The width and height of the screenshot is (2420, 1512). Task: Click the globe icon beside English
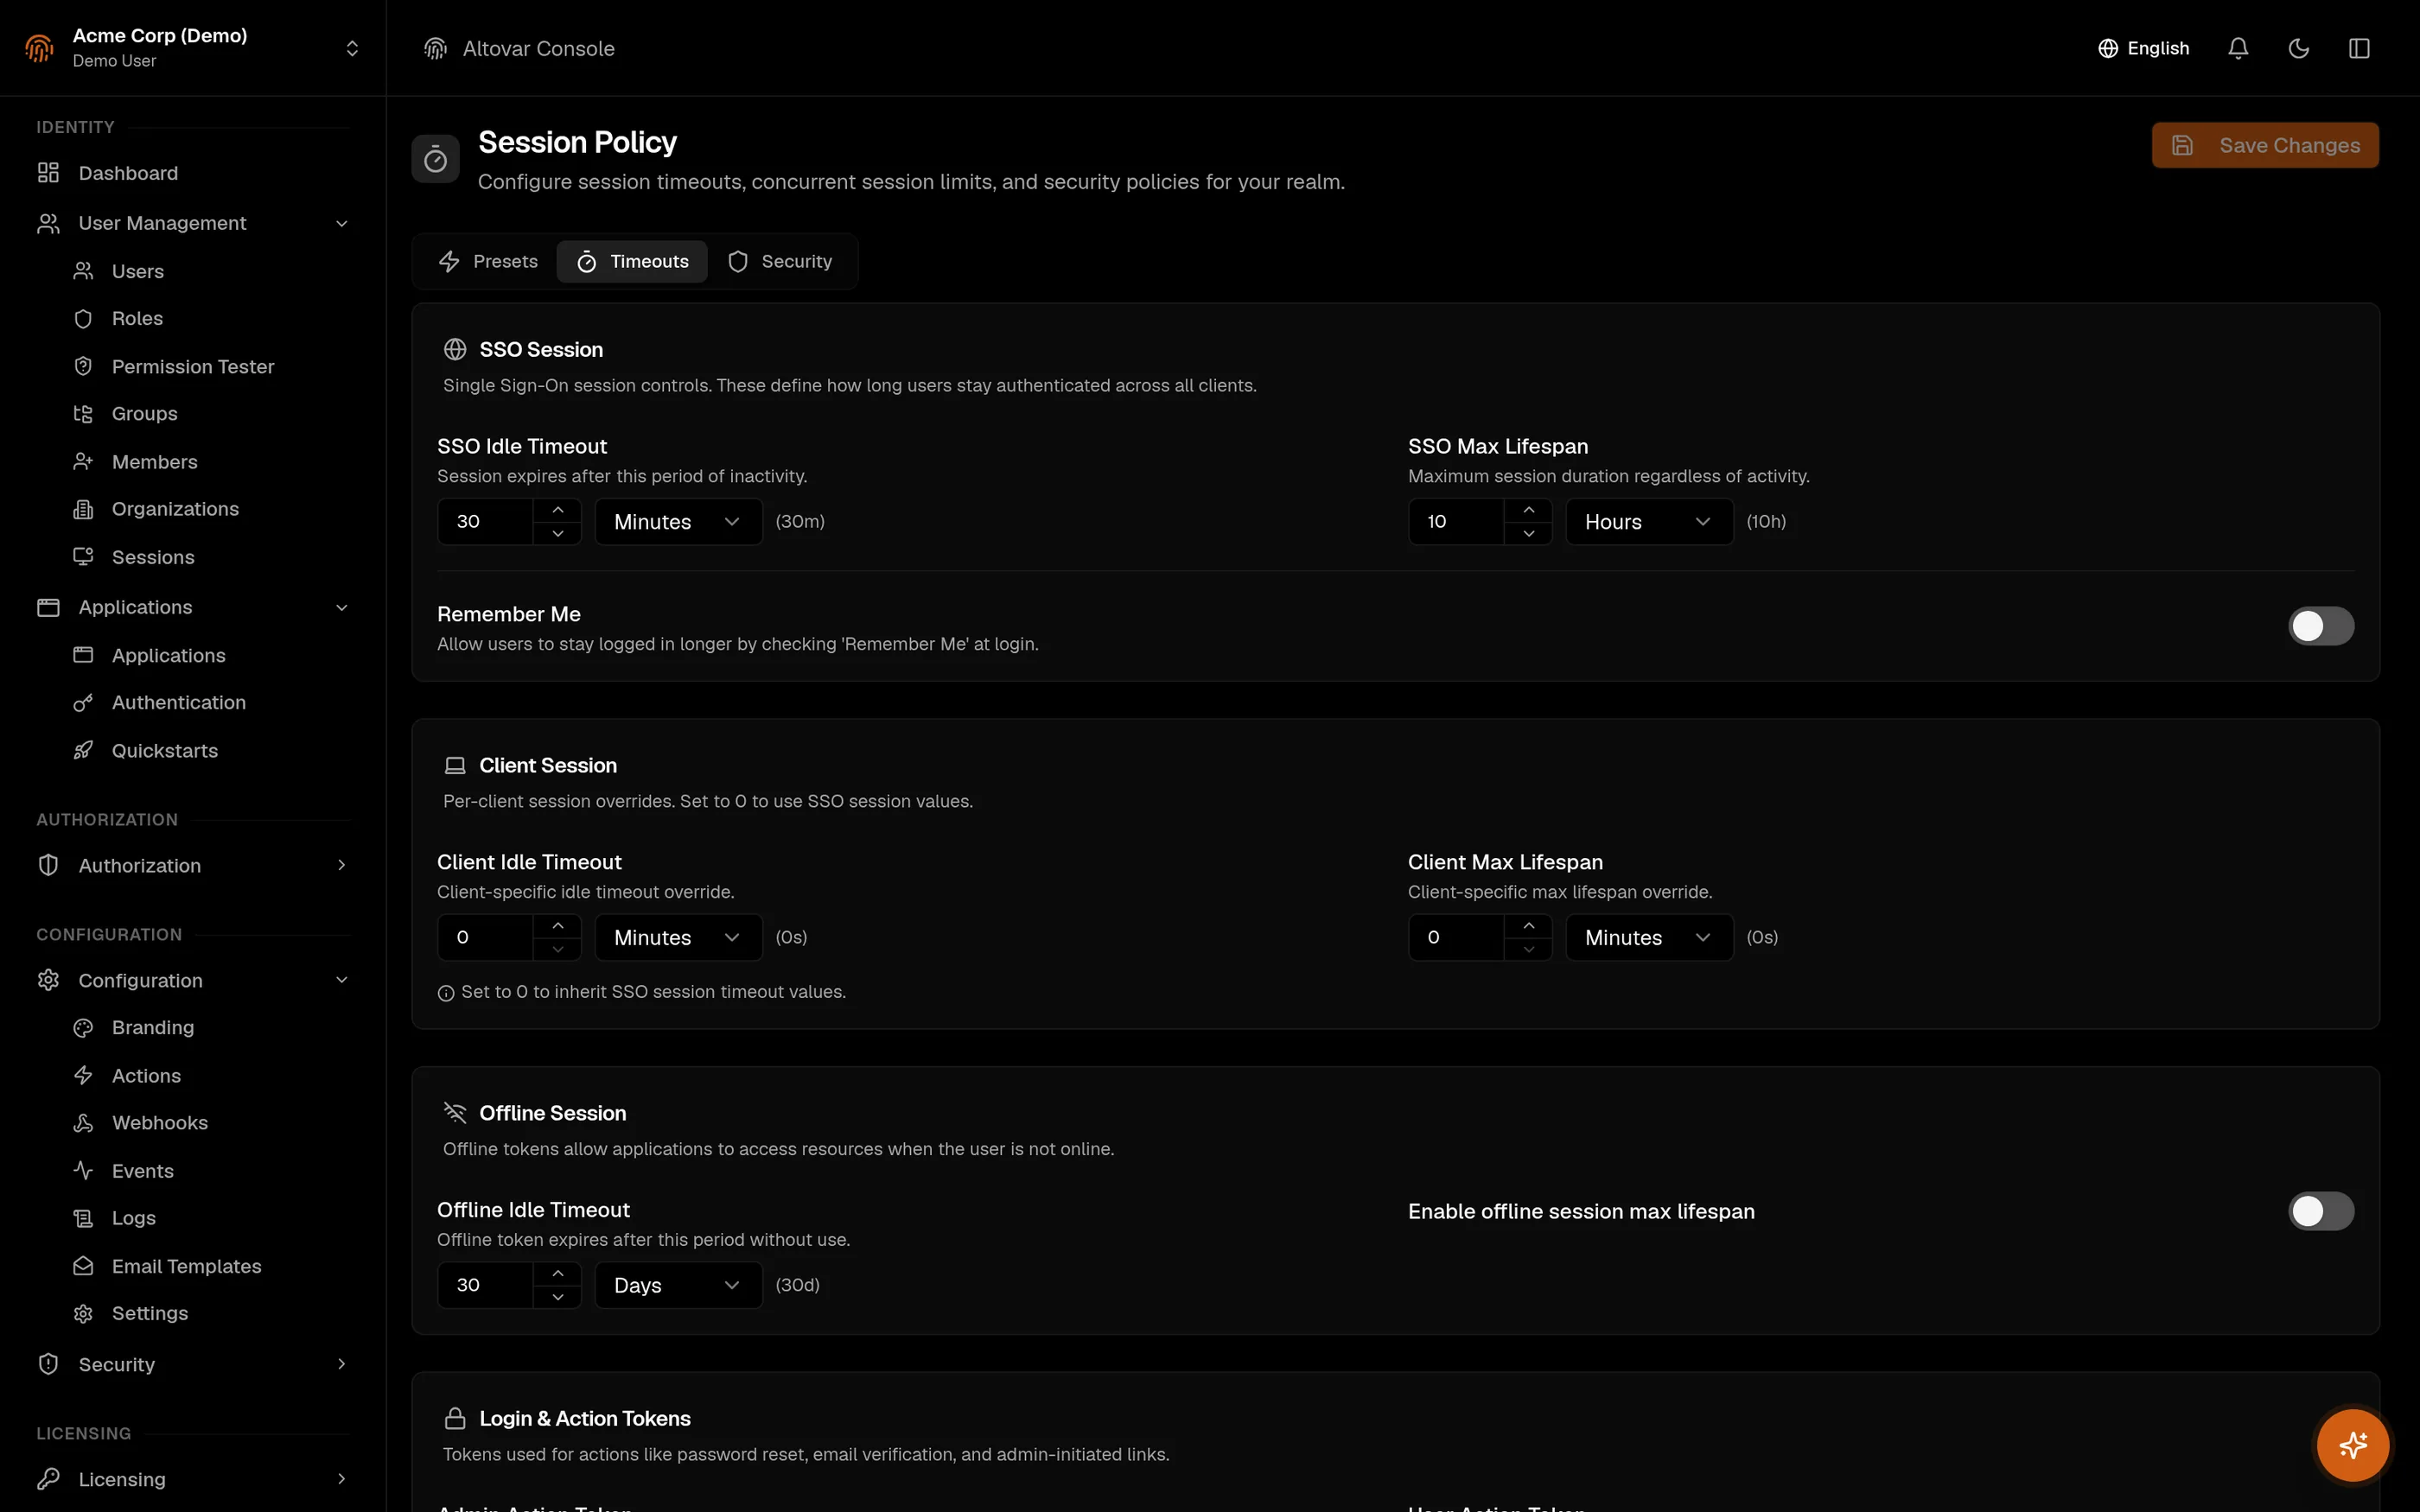click(x=2108, y=48)
